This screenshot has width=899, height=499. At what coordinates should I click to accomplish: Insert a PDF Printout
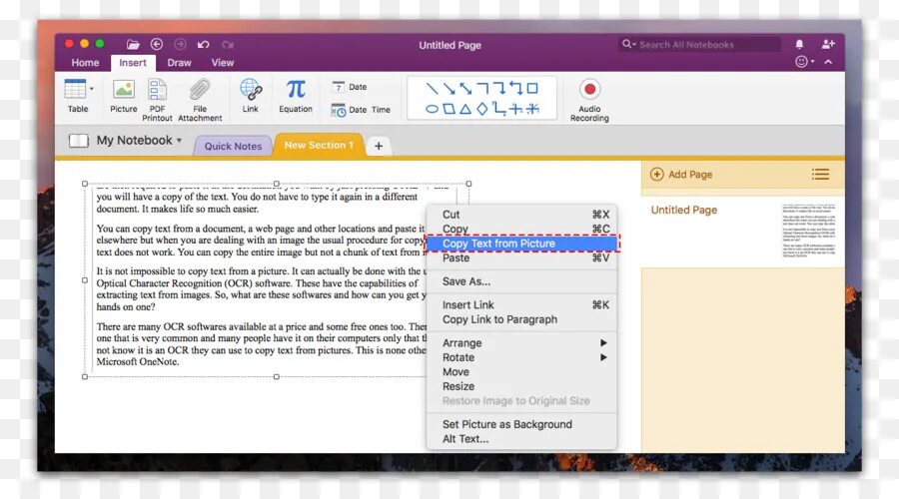click(157, 100)
